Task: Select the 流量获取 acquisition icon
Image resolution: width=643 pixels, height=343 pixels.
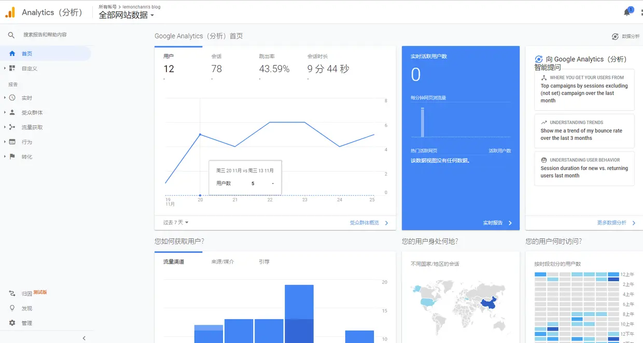Action: click(x=11, y=126)
